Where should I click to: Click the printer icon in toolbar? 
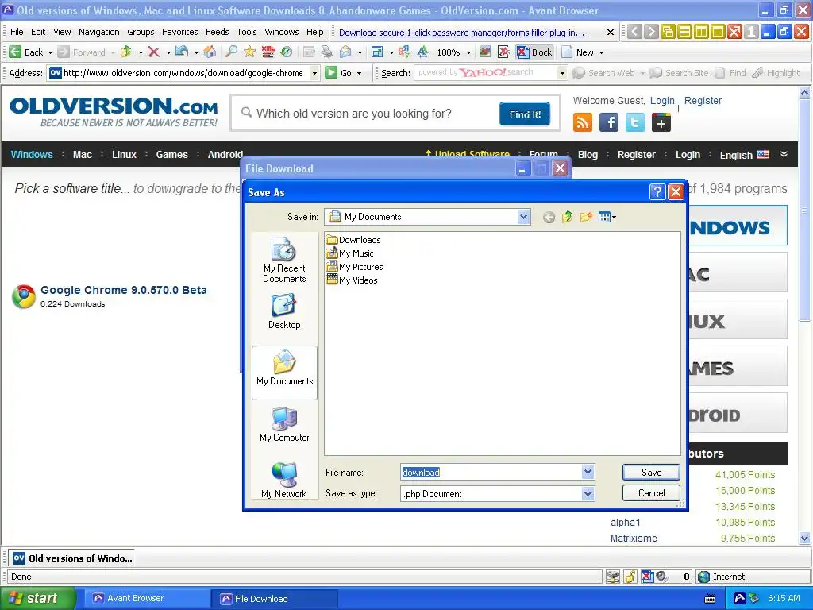pyautogui.click(x=326, y=52)
